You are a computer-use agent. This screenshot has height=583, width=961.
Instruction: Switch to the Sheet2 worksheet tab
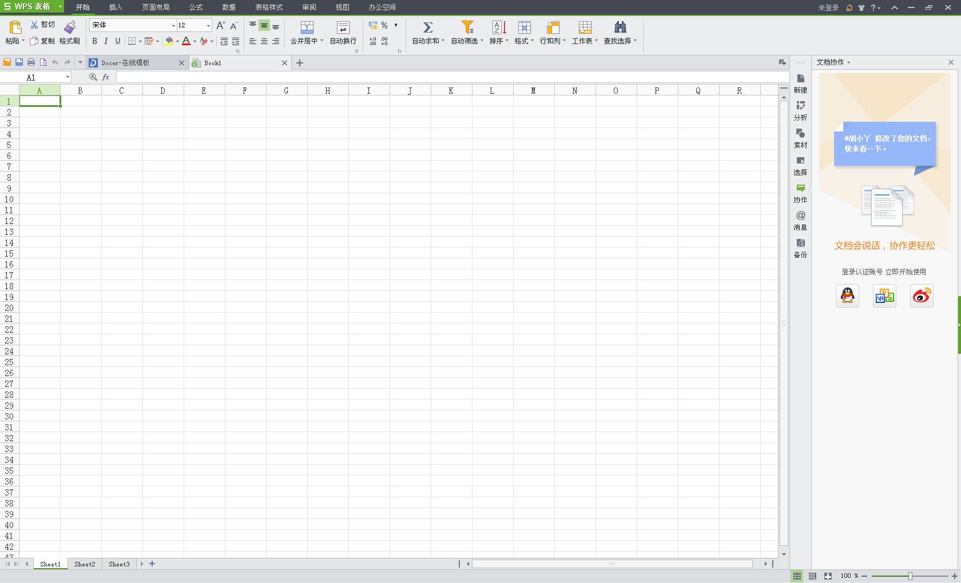85,564
